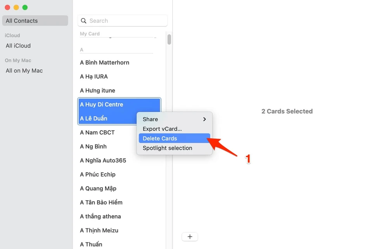Open the A Tân Bảo Hiểm card
388x249 pixels.
[x=101, y=203]
